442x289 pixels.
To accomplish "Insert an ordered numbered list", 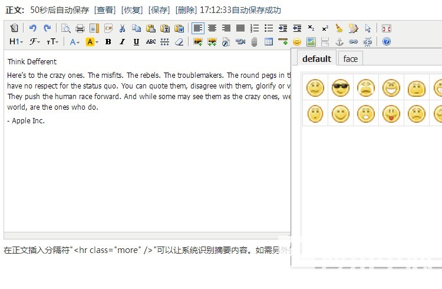I will [x=255, y=28].
